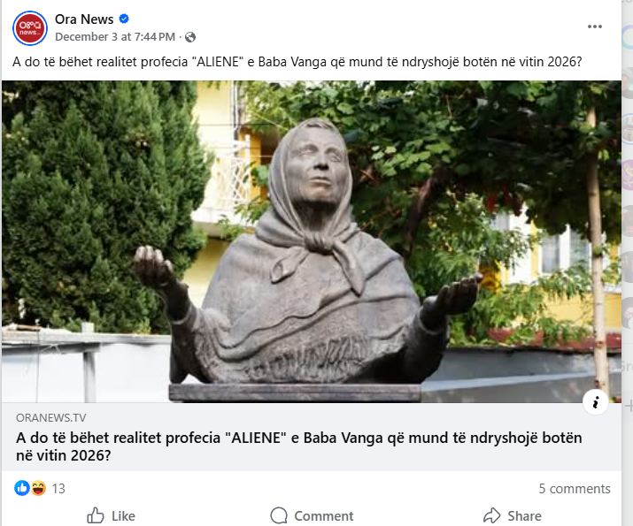Open Ora News profile picture
Viewport: 633px width, 526px height.
tap(30, 28)
